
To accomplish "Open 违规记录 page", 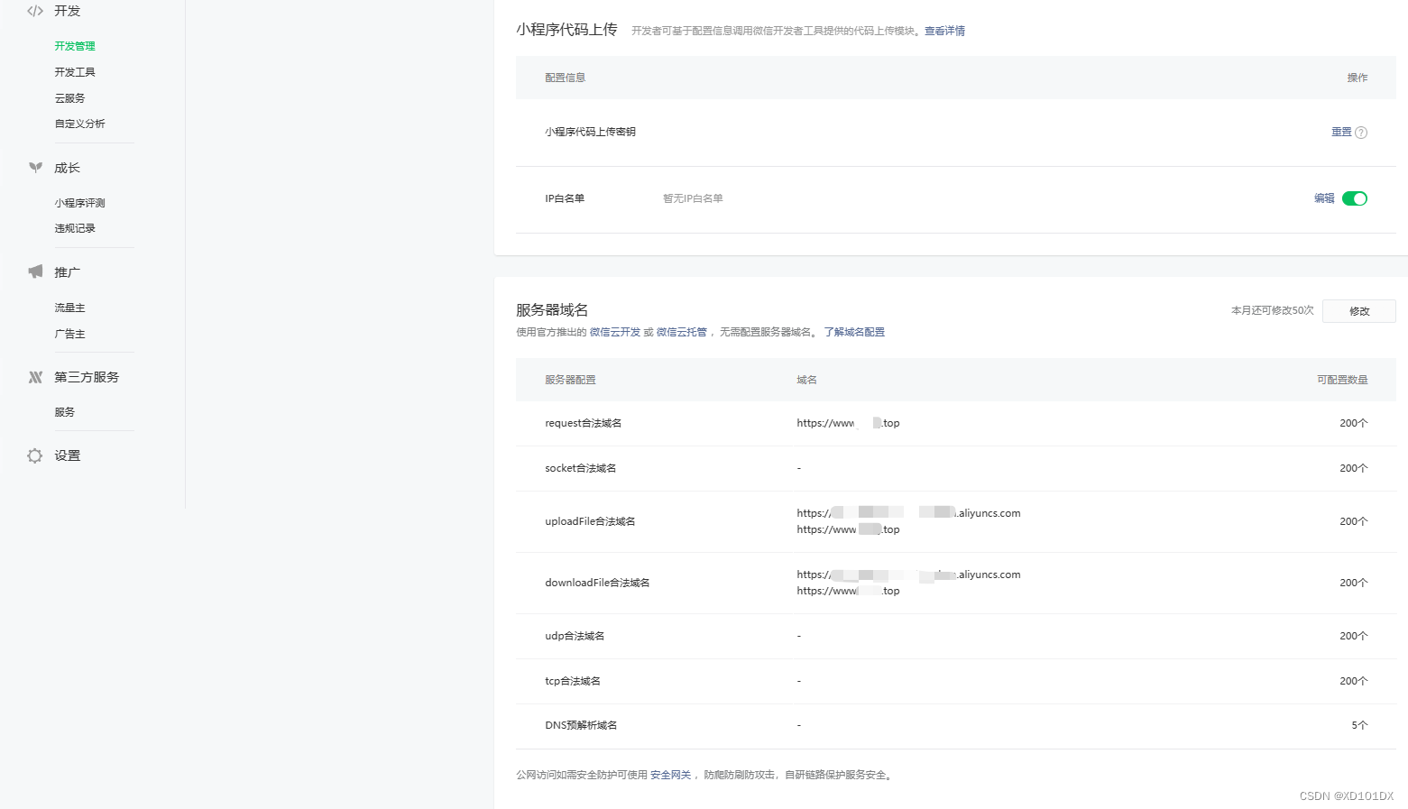I will [x=75, y=228].
